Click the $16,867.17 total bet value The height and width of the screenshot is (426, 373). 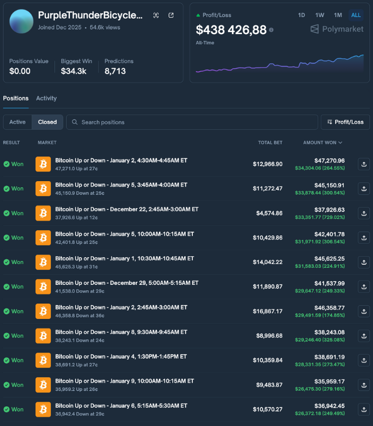click(x=267, y=312)
